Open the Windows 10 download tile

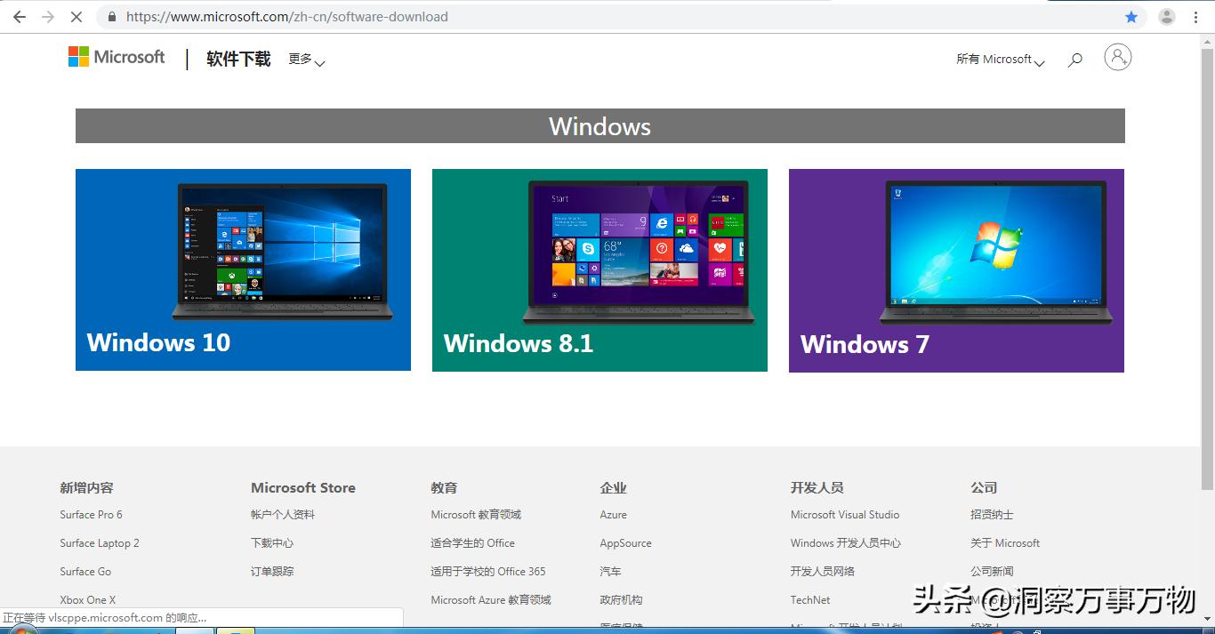[243, 269]
